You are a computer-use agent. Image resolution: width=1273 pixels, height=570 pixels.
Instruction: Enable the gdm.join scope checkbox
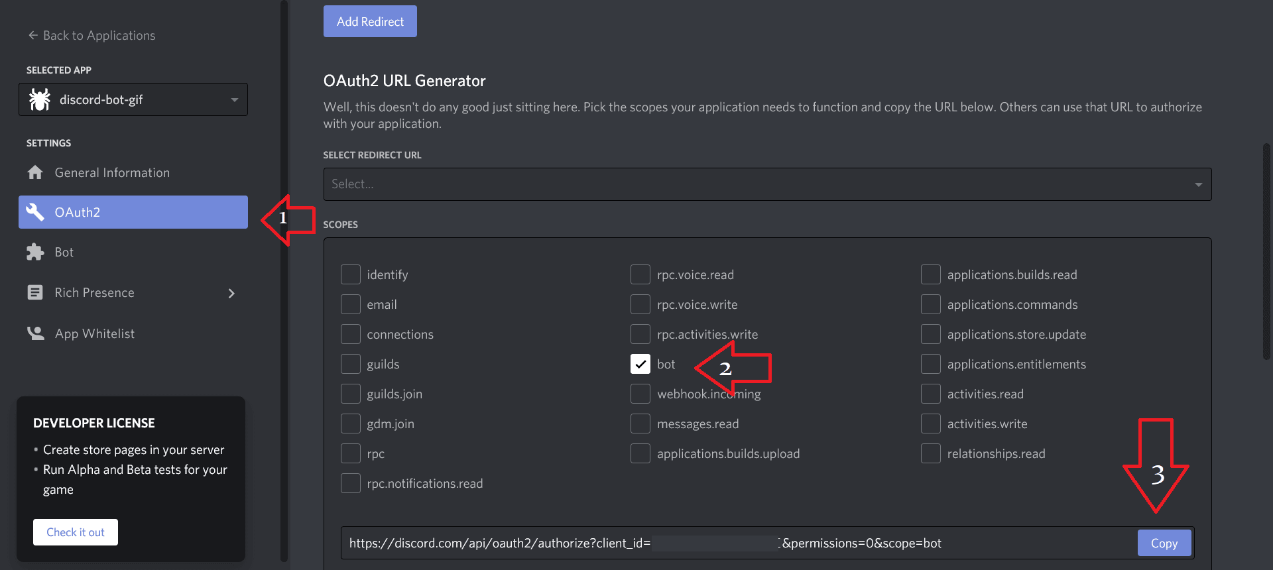click(351, 424)
